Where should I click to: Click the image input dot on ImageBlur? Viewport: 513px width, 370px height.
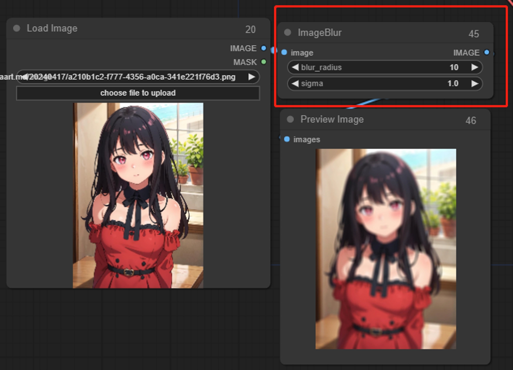[x=285, y=52]
